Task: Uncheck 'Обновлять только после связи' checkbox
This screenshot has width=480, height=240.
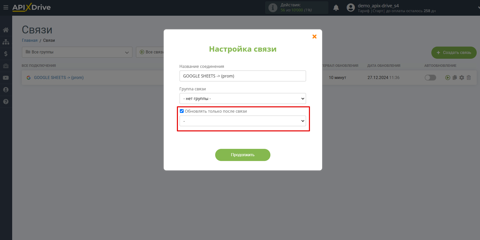Action: click(182, 111)
